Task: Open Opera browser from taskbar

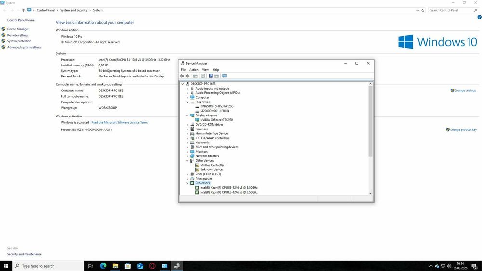Action: click(x=152, y=266)
